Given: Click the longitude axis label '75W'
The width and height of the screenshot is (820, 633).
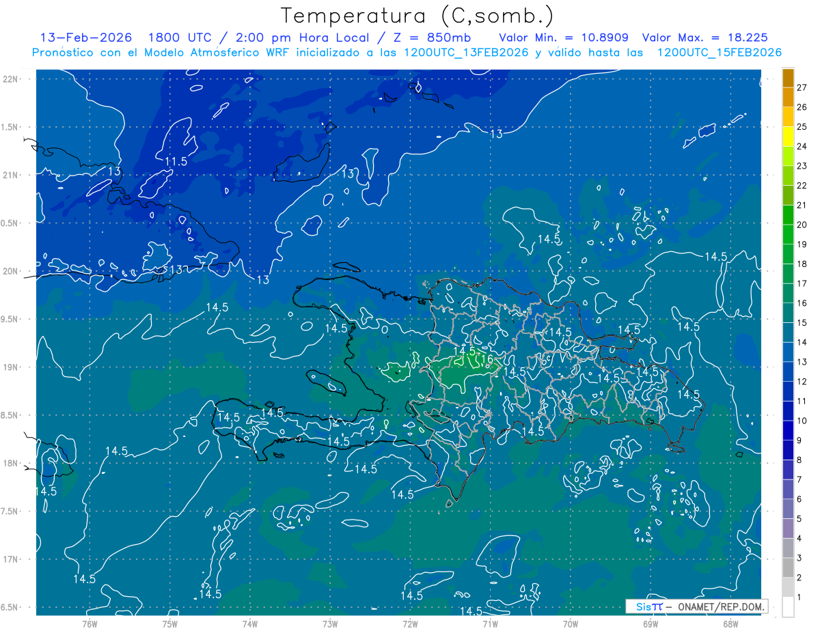Looking at the screenshot, I should click(170, 623).
